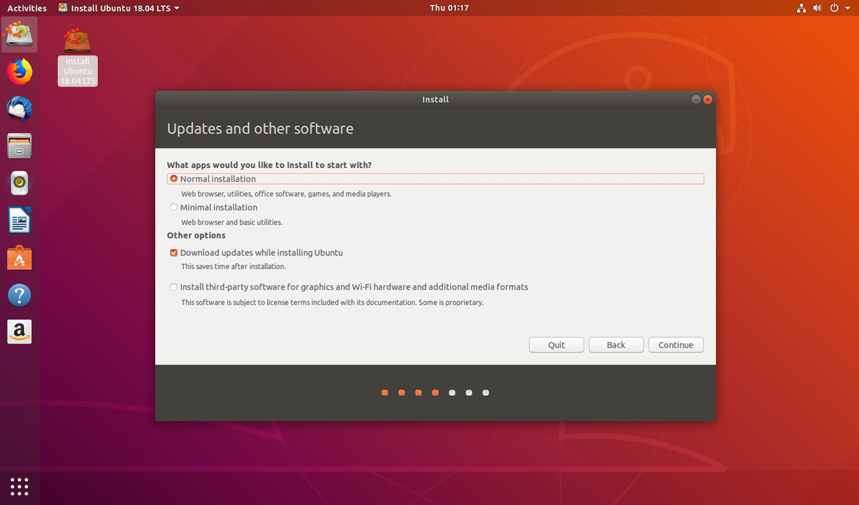Viewport: 859px width, 505px height.
Task: Click the network status icon in the top bar
Action: click(801, 8)
